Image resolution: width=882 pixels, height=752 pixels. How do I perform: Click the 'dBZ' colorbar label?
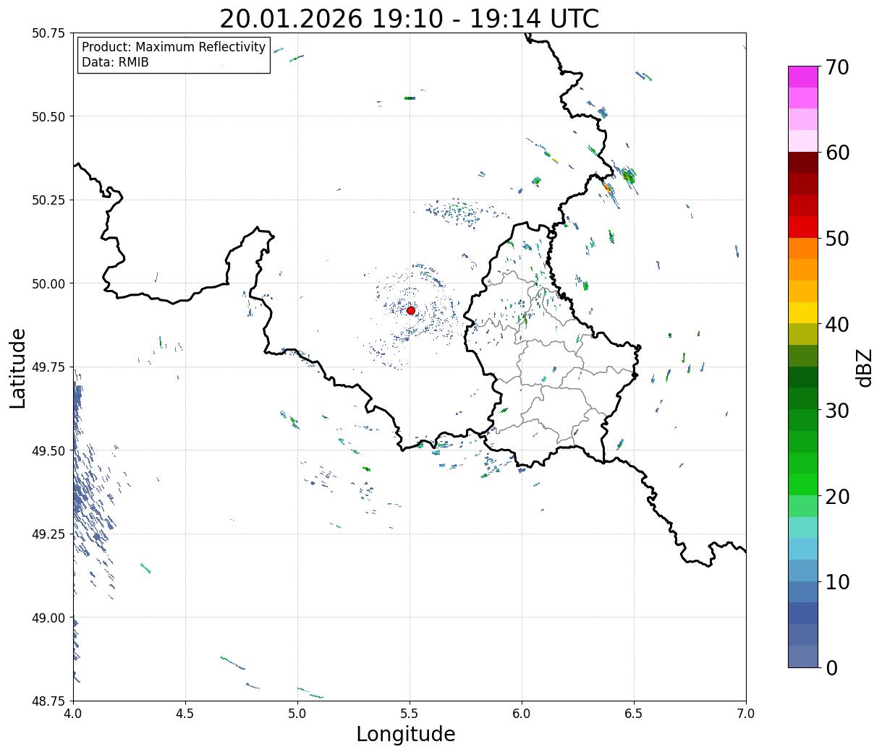[x=864, y=367]
